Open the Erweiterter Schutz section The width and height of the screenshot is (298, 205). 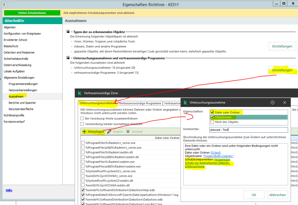point(15,40)
